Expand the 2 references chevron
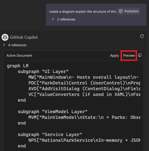Screen dimensions: 149x151 click(53, 19)
